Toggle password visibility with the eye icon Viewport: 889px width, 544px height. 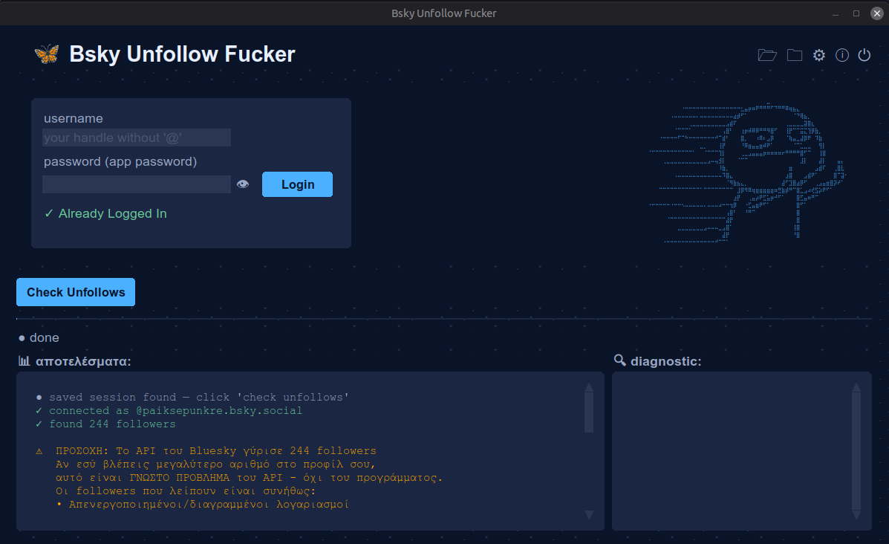tap(243, 184)
